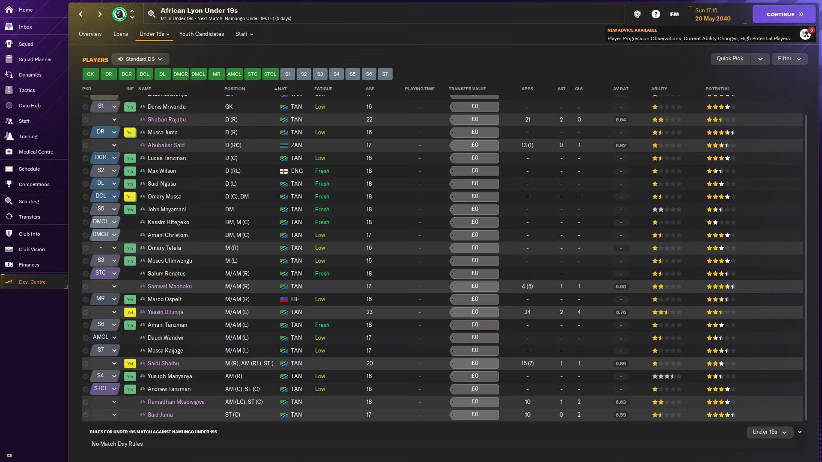This screenshot has height=462, width=822.
Task: Toggle selection circle for Yassin Dilunga
Action: [86, 312]
